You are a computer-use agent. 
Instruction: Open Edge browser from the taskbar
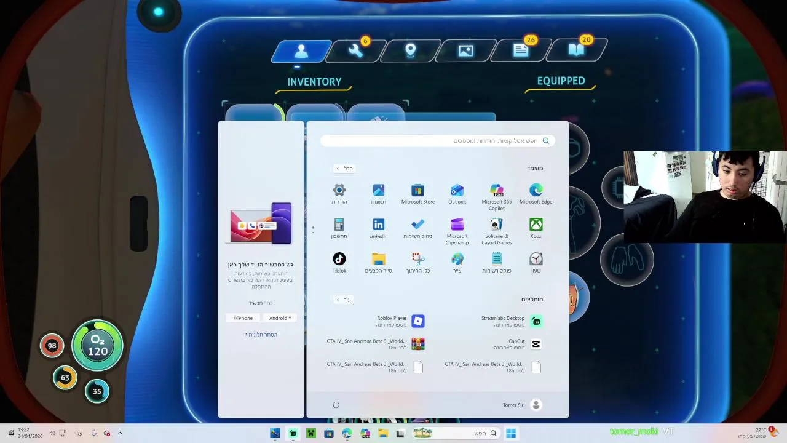347,433
